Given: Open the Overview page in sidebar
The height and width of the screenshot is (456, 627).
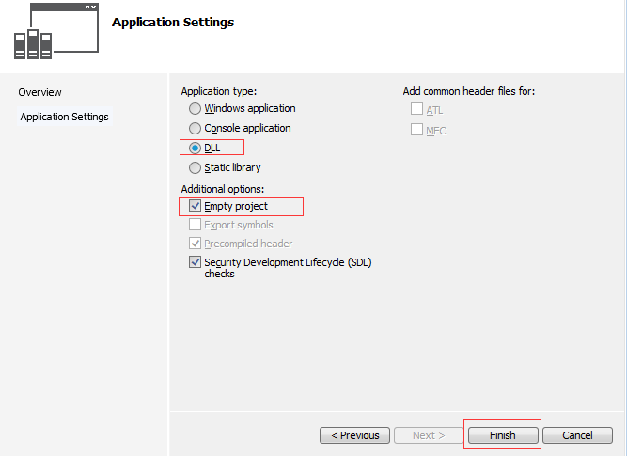Looking at the screenshot, I should [39, 92].
